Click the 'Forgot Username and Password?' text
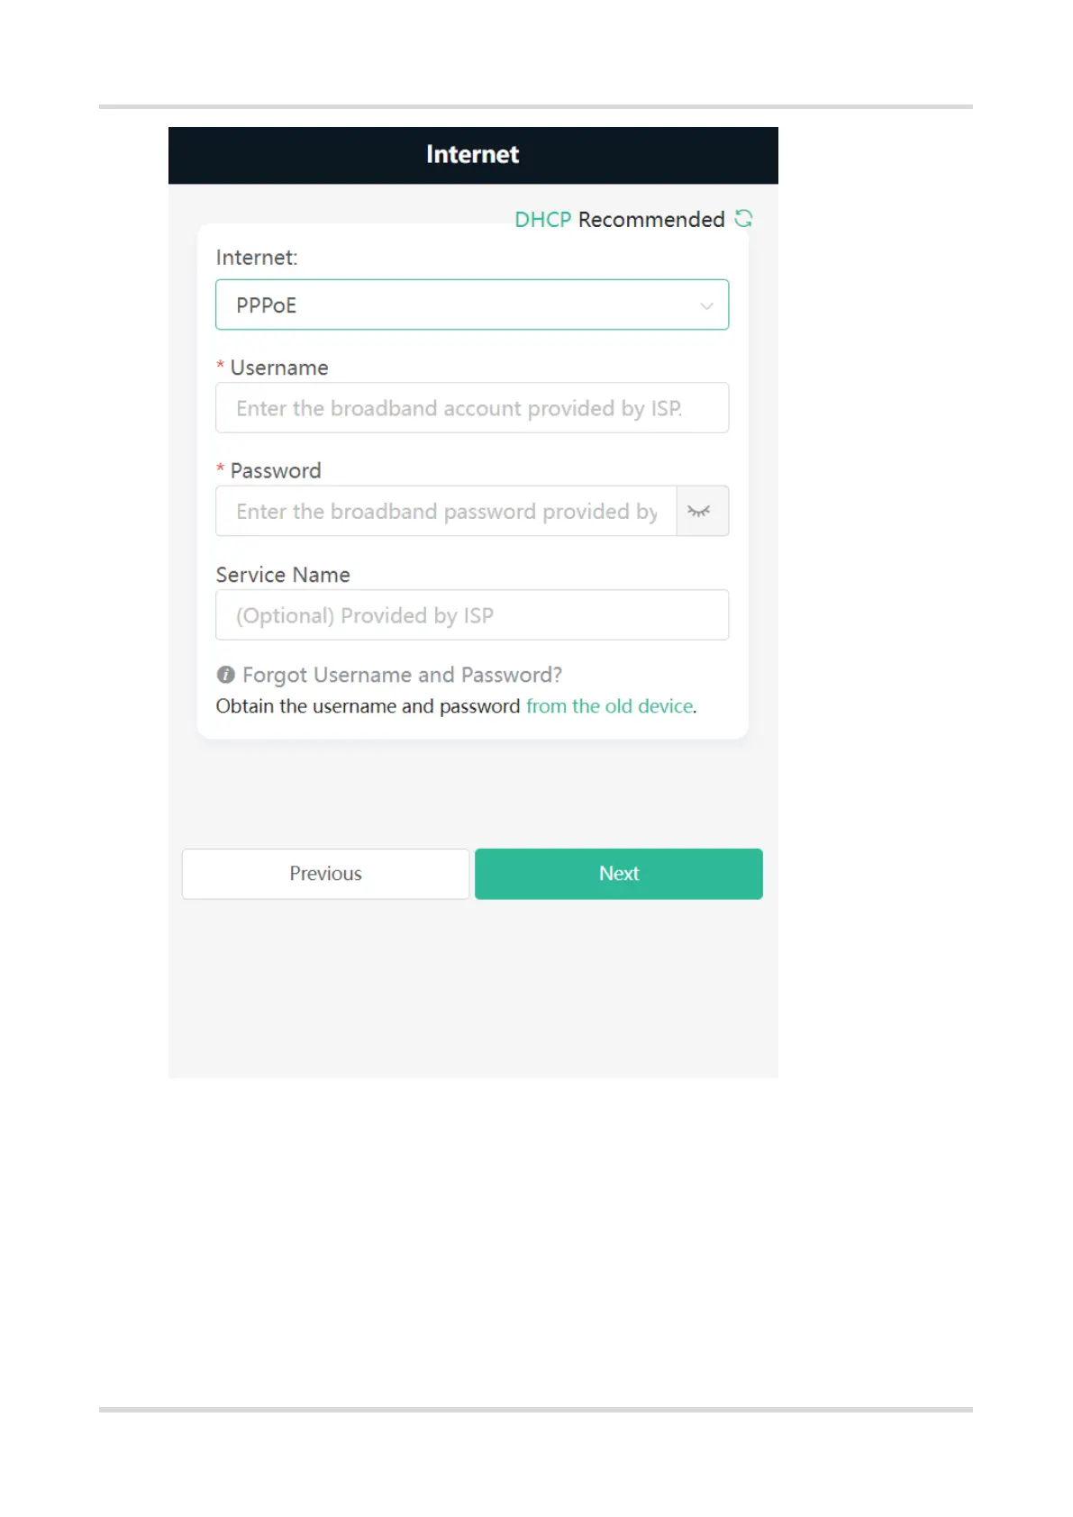 pyautogui.click(x=402, y=675)
